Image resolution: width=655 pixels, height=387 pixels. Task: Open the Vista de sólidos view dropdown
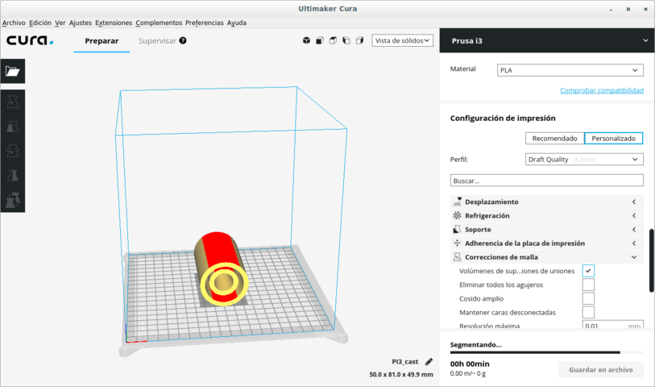click(402, 40)
